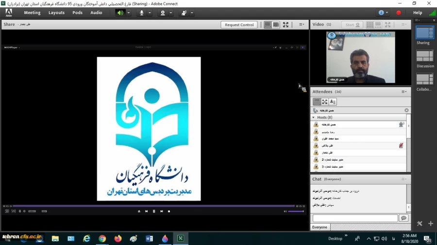The image size is (437, 245).
Task: Toggle the microphone button in toolbar
Action: tap(142, 13)
